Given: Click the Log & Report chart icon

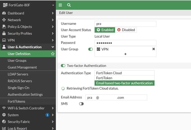Looking at the screenshot, I should (x=4, y=128).
